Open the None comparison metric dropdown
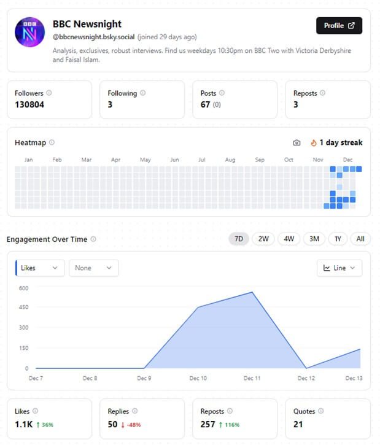The width and height of the screenshot is (380, 445). click(x=94, y=268)
